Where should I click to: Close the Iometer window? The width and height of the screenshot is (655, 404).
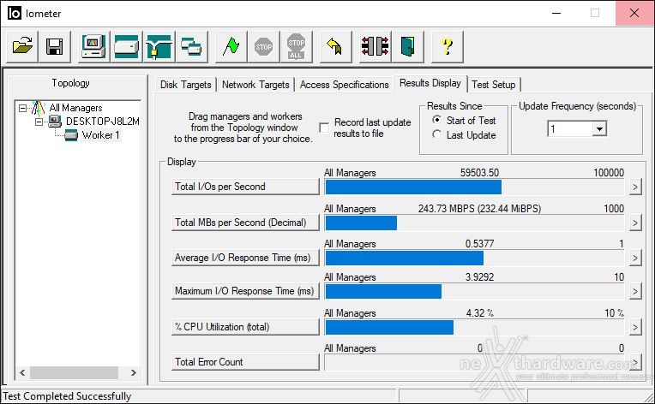634,14
